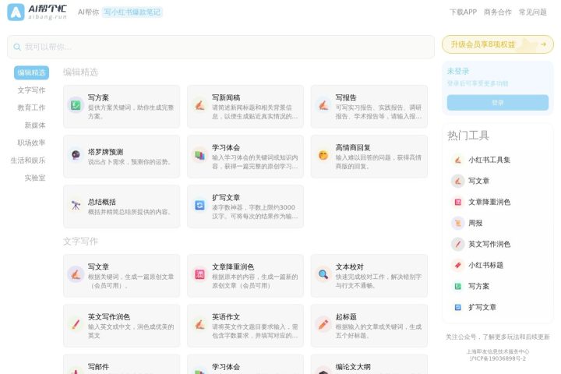561x374 pixels.
Task: Click the 高情商回复 emoji icon
Action: point(323,155)
